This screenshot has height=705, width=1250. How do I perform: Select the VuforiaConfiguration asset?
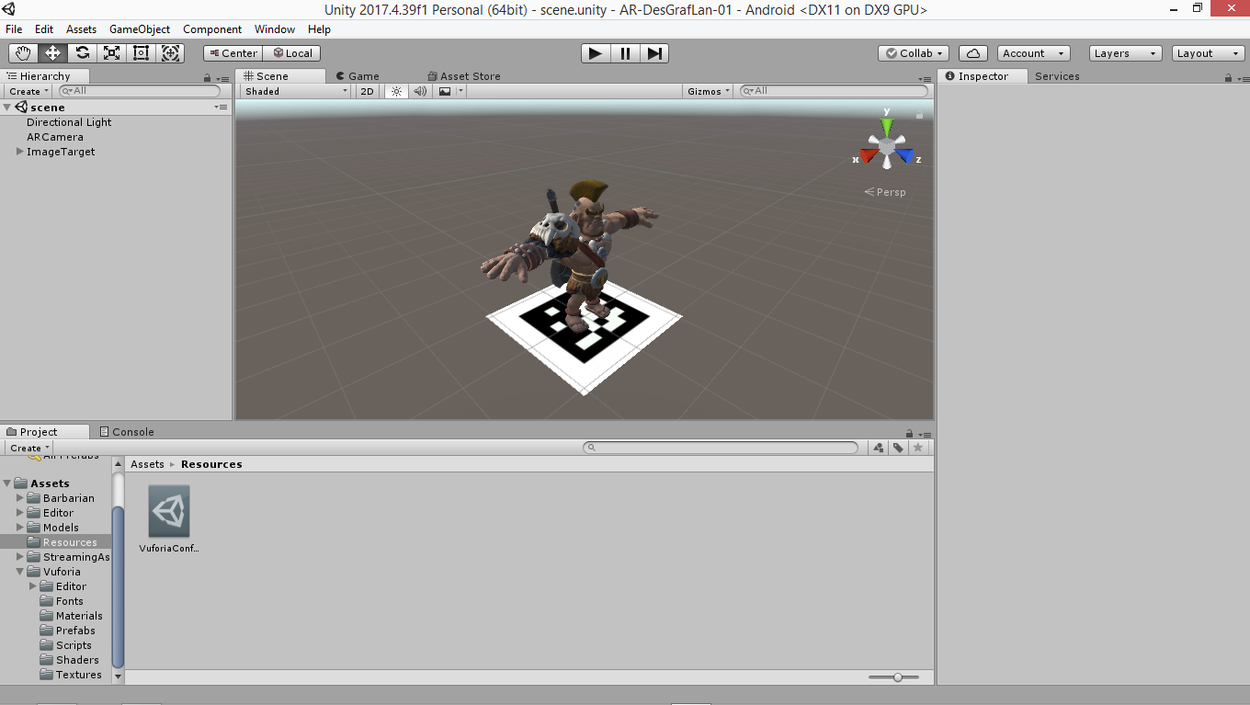[169, 519]
